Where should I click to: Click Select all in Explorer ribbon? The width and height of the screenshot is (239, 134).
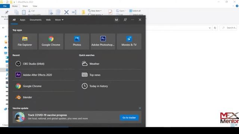pyautogui.click(x=135, y=11)
